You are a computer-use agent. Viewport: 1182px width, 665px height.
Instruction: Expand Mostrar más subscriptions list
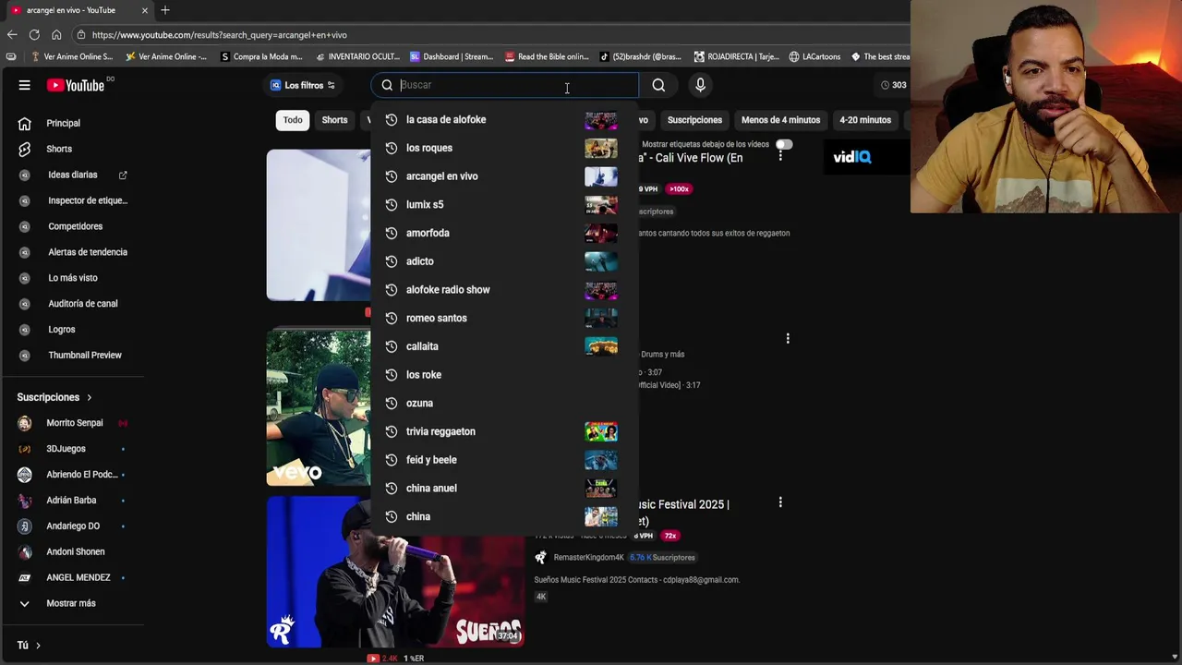[70, 604]
